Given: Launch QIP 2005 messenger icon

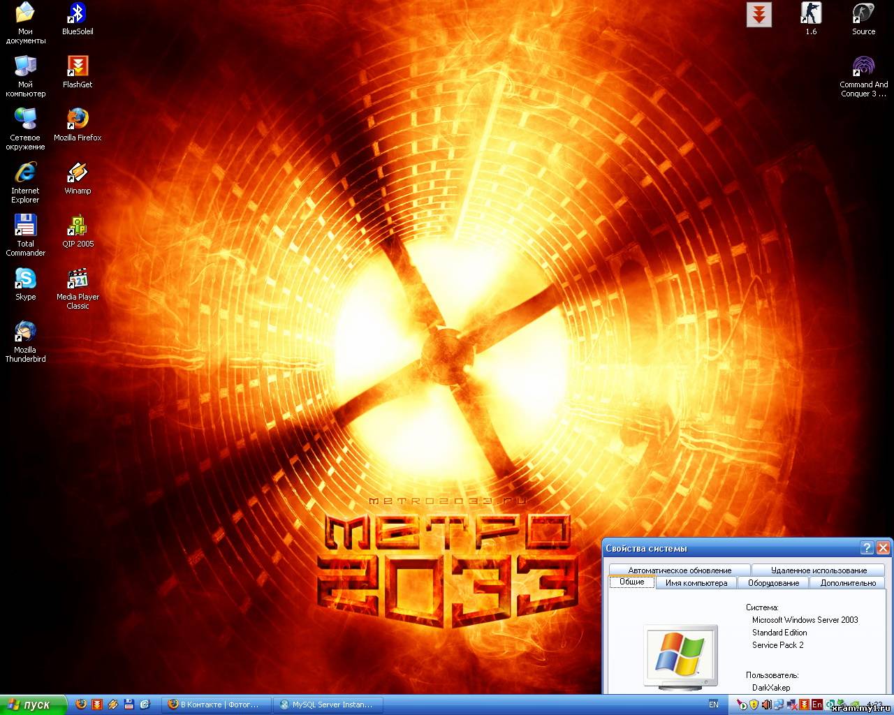Looking at the screenshot, I should 78,231.
